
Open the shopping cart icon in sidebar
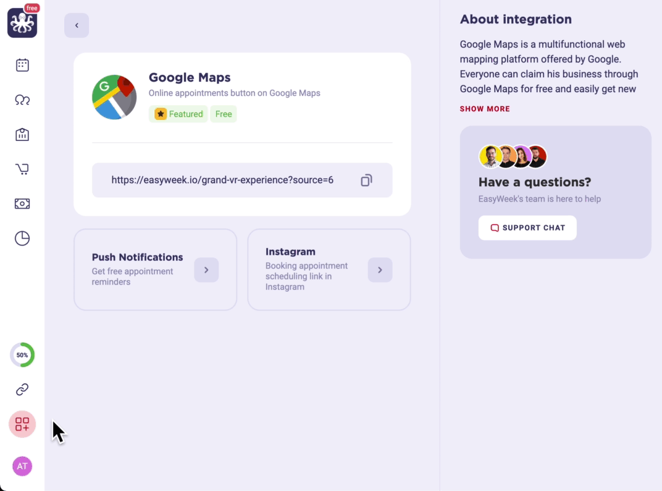coord(22,169)
